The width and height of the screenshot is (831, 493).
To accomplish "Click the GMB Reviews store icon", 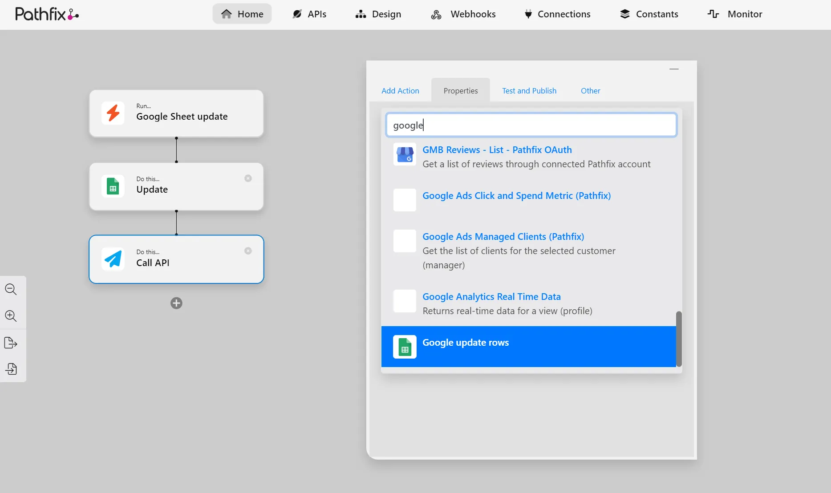I will pyautogui.click(x=405, y=154).
